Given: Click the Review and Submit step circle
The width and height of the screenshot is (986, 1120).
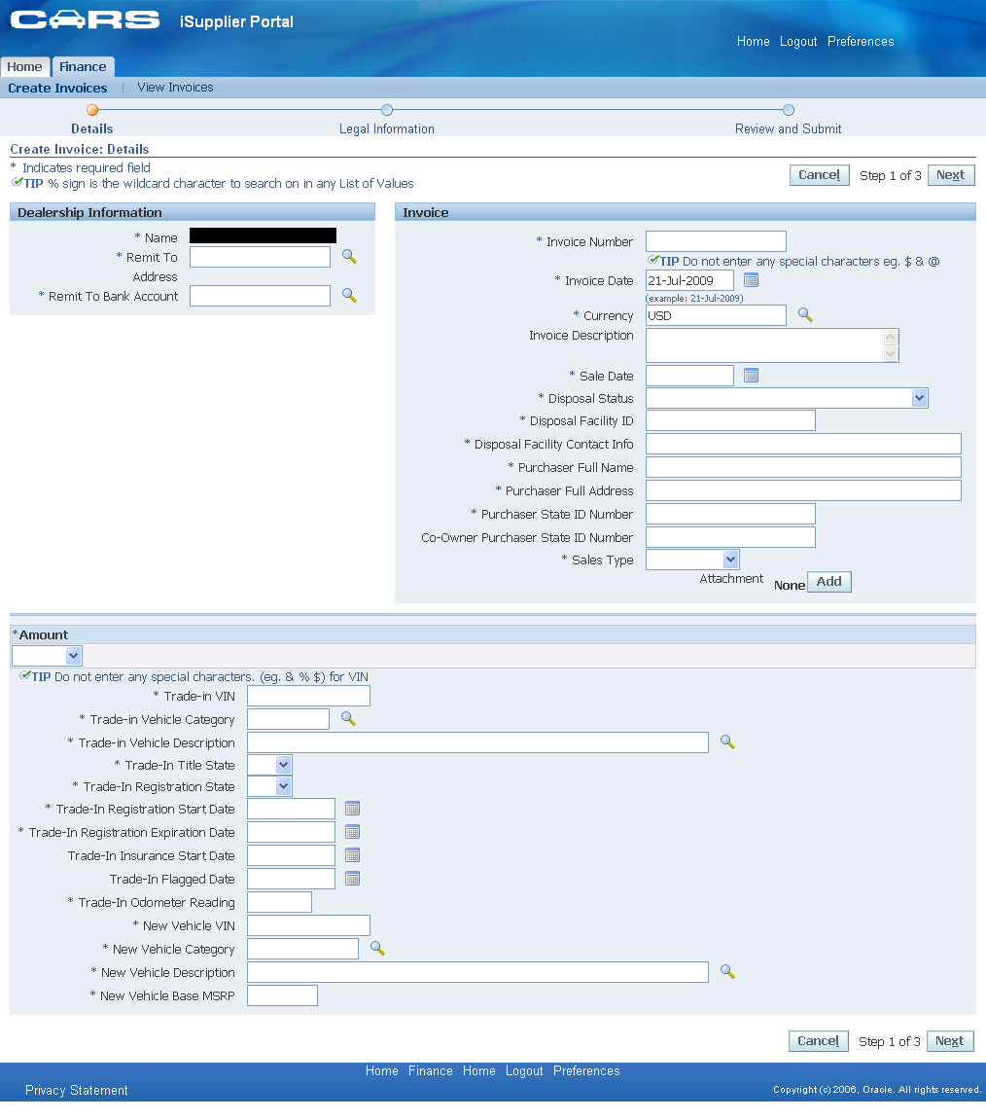Looking at the screenshot, I should coord(789,110).
